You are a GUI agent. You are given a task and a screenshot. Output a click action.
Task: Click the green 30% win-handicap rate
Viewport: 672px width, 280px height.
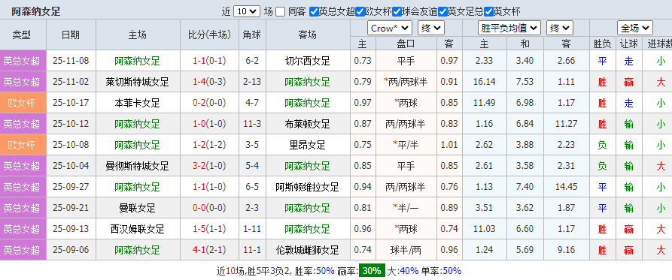(x=372, y=270)
